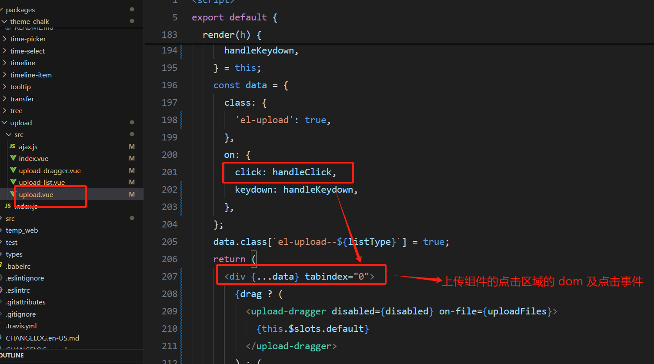Click the 'el-upload' string on line 198

point(264,120)
